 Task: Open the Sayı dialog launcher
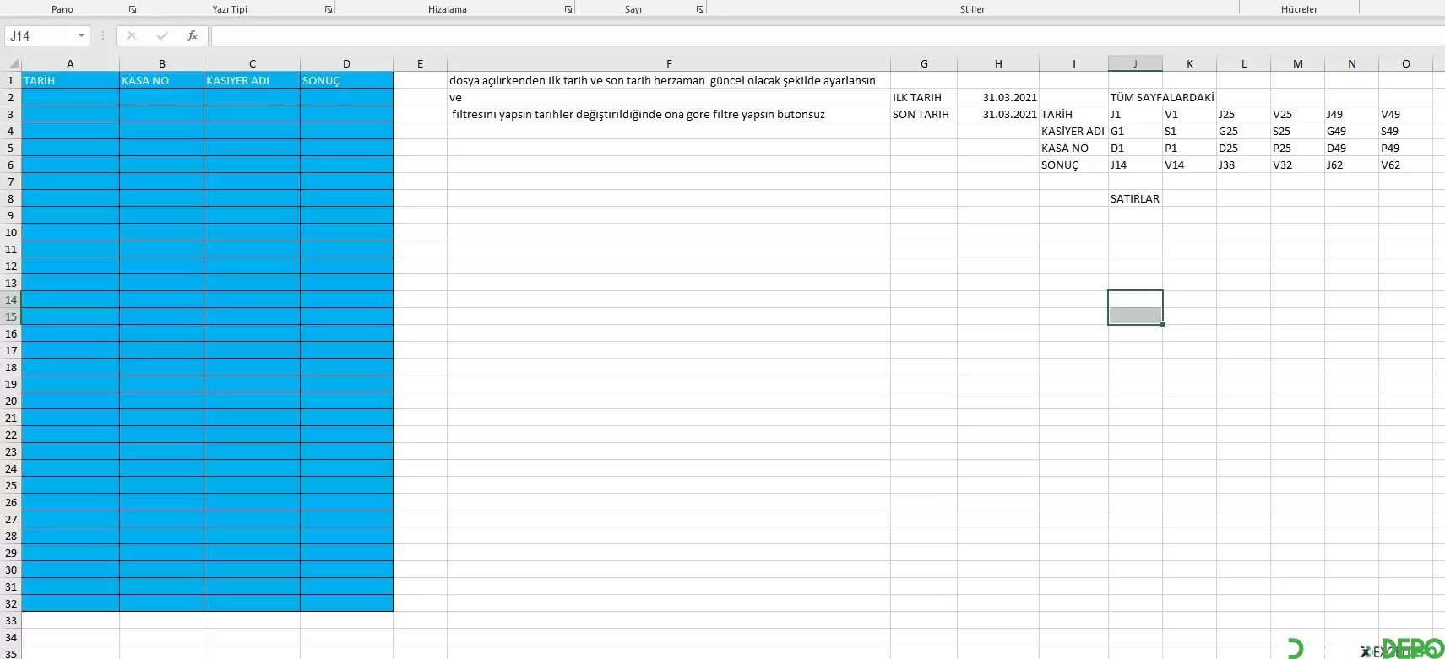[700, 9]
